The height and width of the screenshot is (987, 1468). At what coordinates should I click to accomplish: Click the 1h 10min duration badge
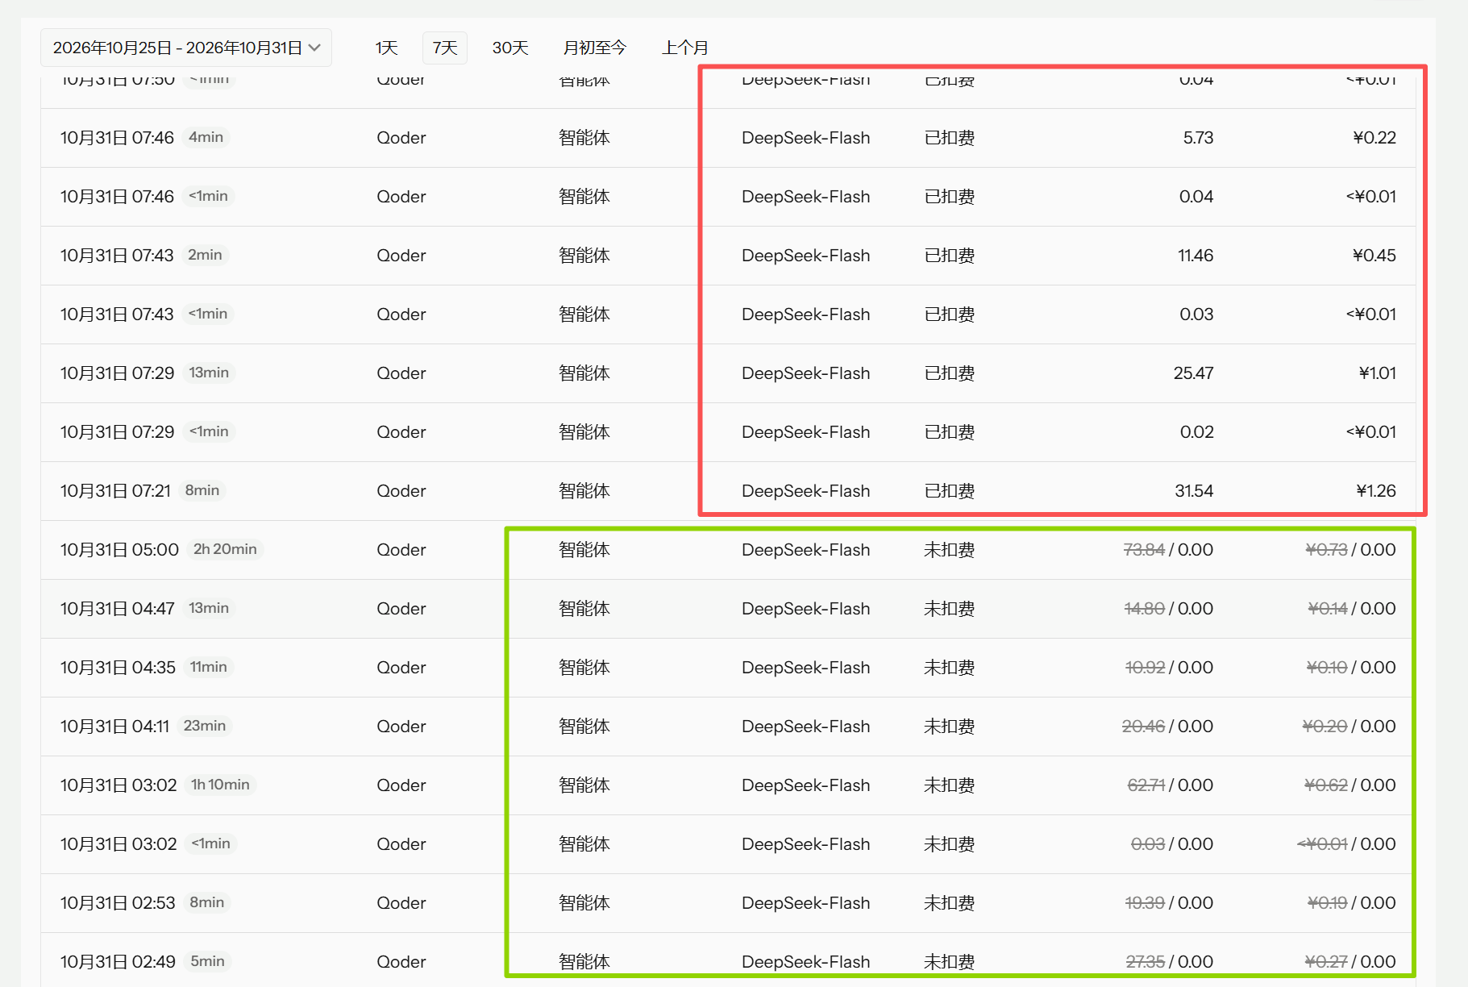pyautogui.click(x=220, y=785)
